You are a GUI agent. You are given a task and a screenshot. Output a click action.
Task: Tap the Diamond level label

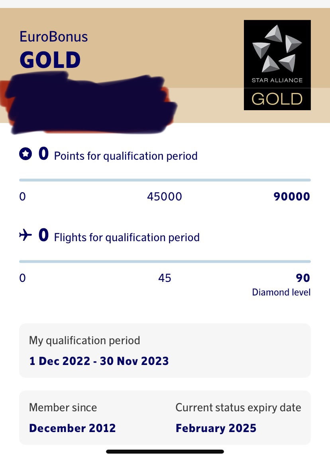tap(281, 292)
